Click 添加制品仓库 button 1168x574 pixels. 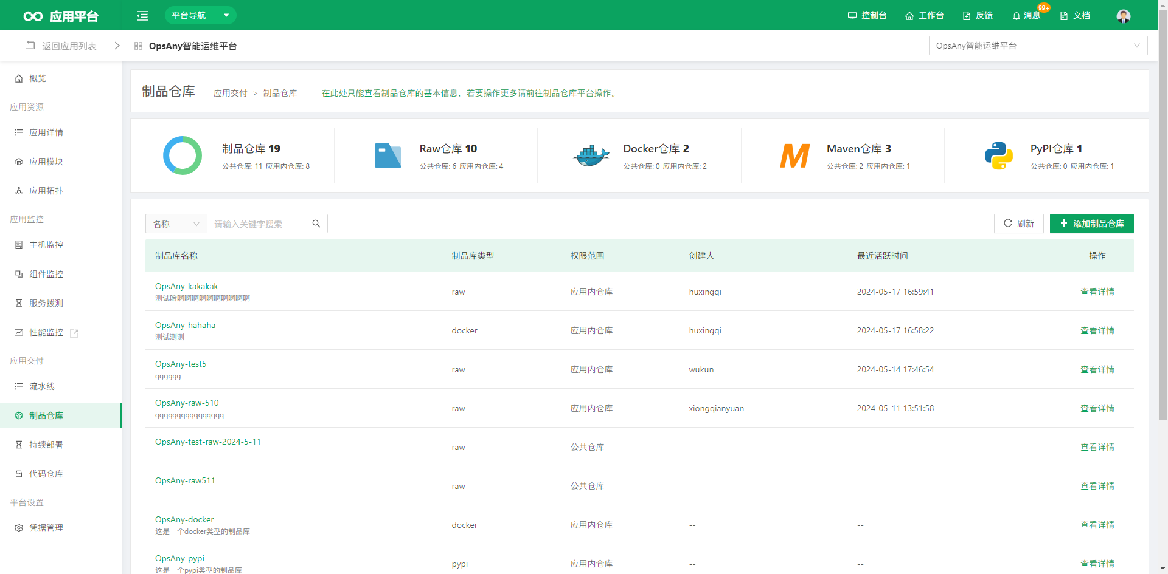(x=1092, y=224)
